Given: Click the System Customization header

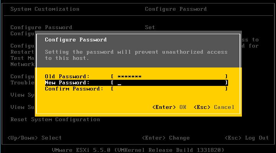Looking at the screenshot, I should pyautogui.click(x=45, y=9).
